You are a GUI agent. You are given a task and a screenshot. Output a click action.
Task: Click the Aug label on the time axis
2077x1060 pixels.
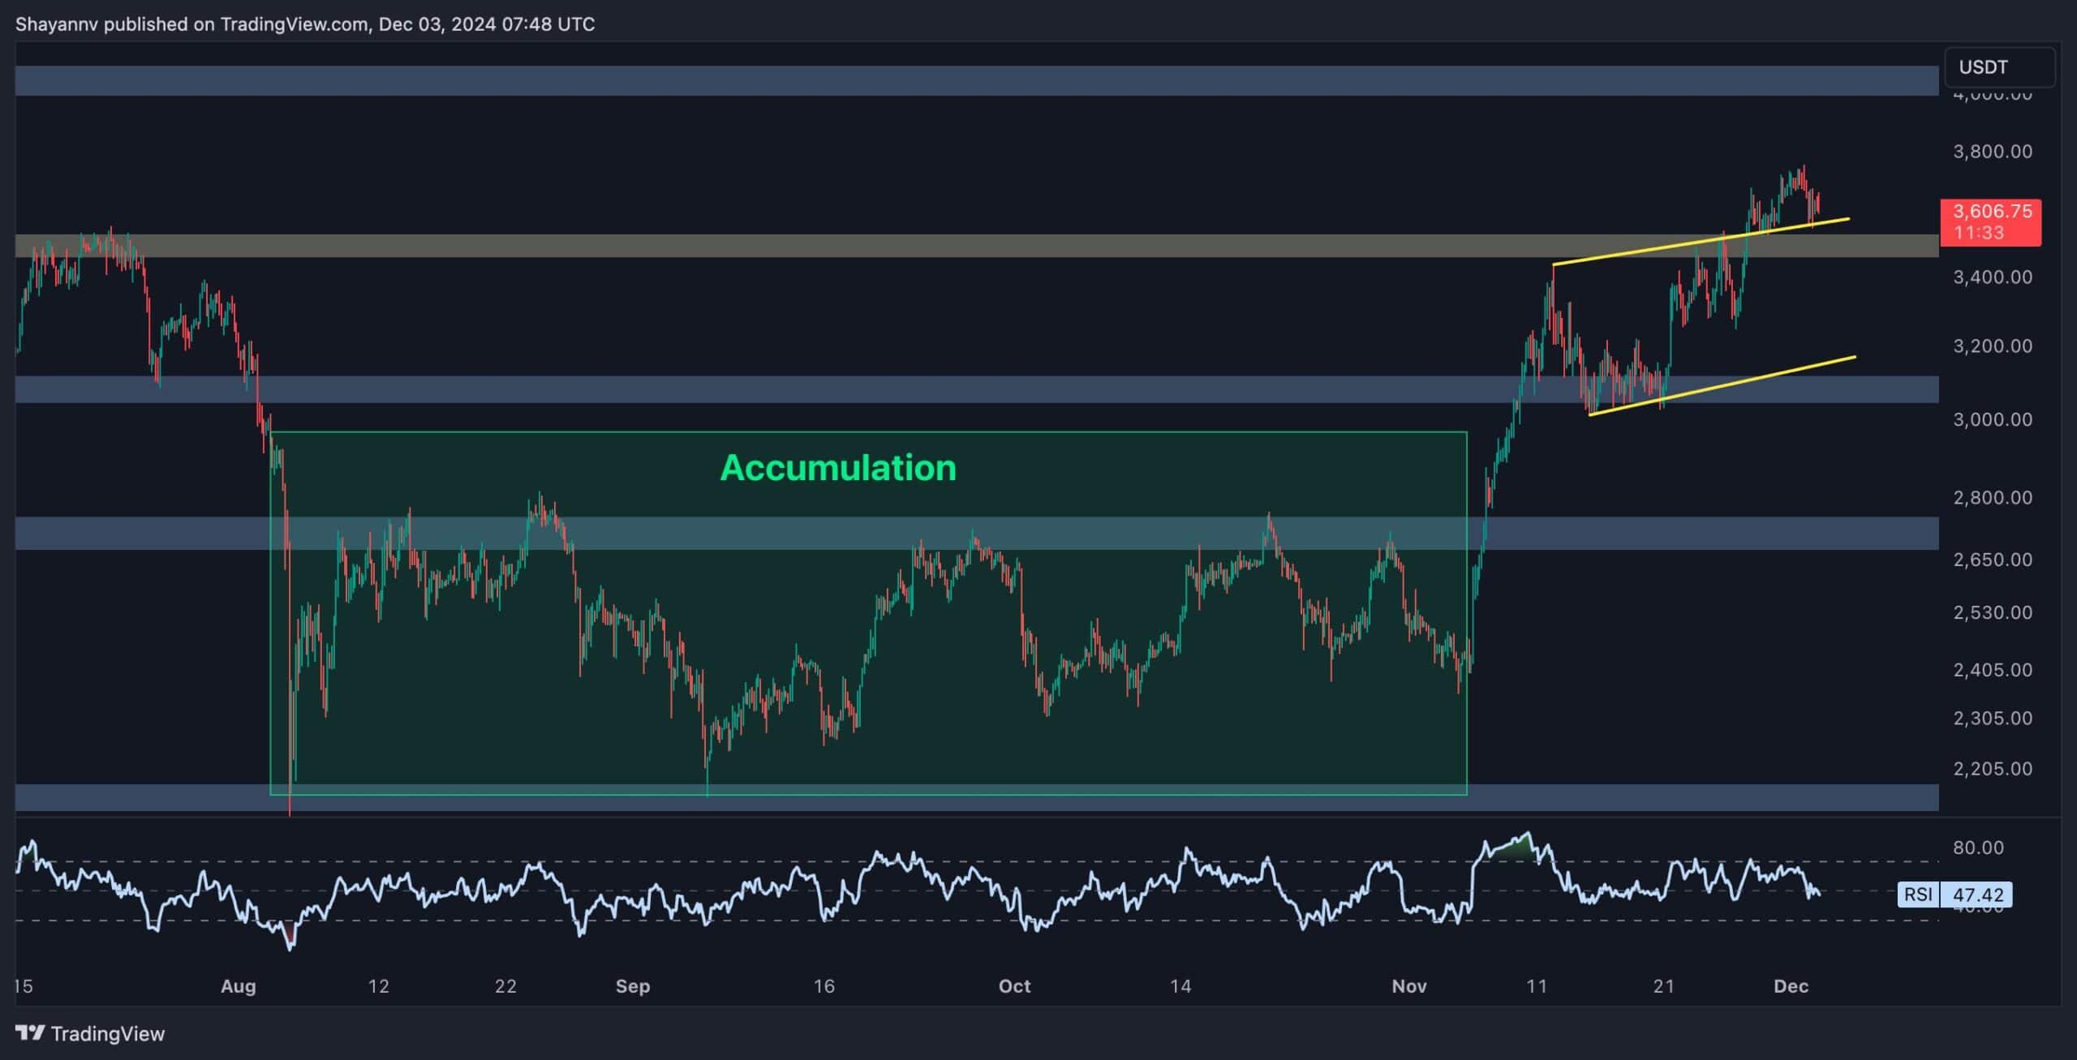pos(239,987)
